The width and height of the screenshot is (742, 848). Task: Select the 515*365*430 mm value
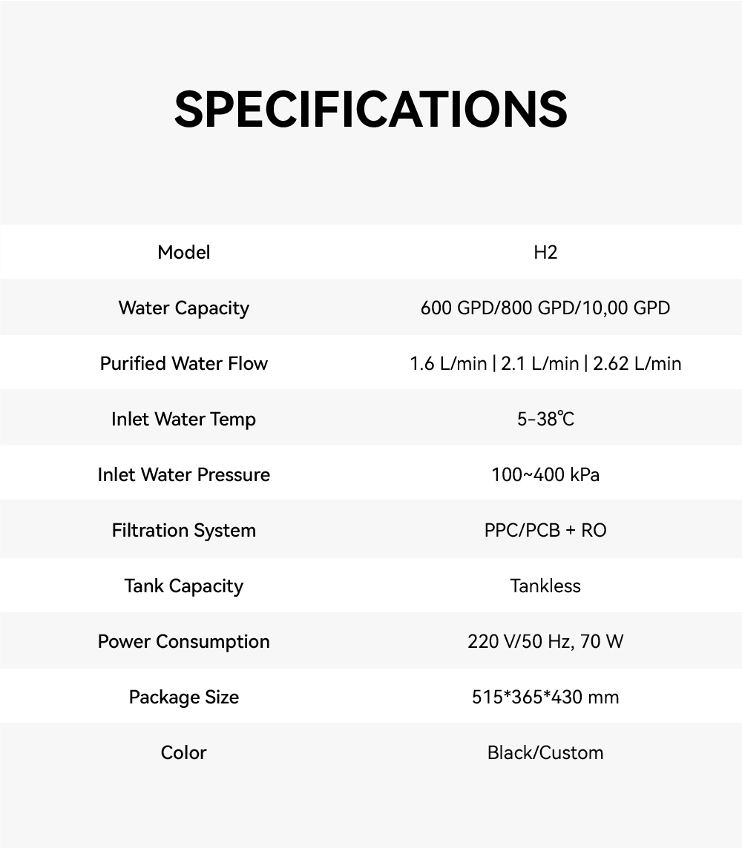click(545, 697)
